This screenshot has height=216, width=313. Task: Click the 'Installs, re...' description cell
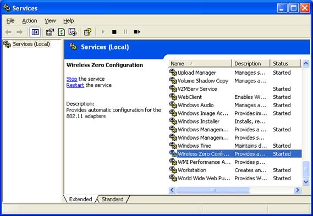click(250, 121)
